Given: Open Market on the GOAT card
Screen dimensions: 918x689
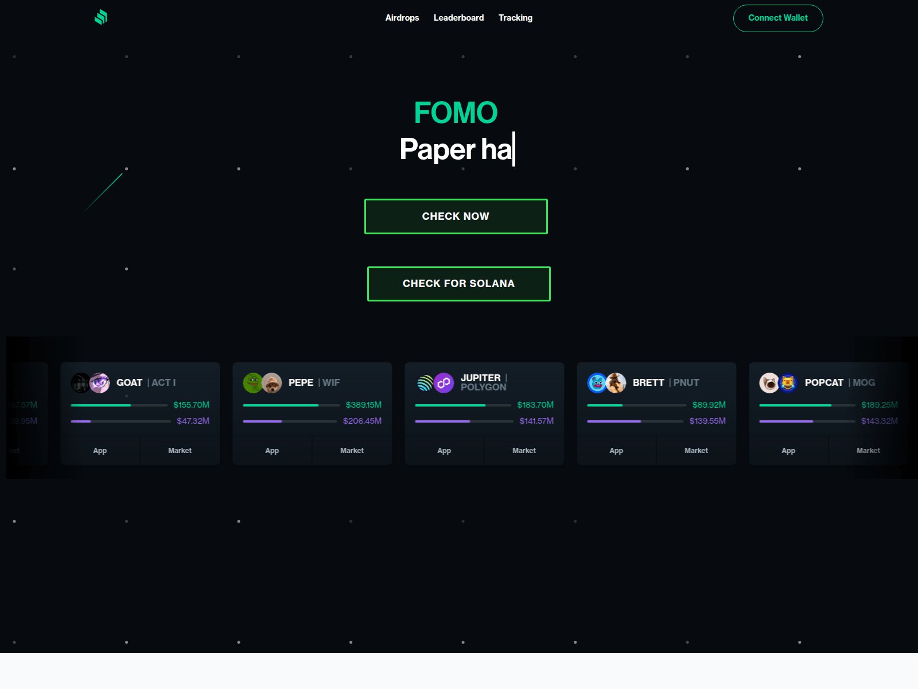Looking at the screenshot, I should [180, 451].
